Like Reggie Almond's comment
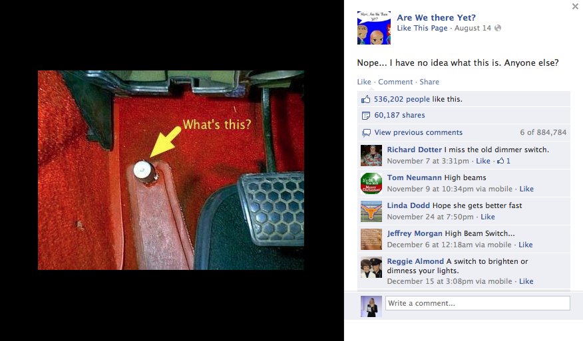 click(x=526, y=281)
